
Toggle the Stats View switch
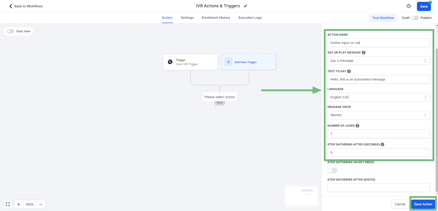(x=10, y=31)
